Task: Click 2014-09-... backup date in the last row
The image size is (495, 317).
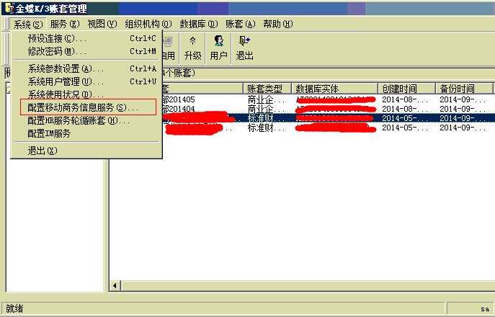Action: pos(463,128)
